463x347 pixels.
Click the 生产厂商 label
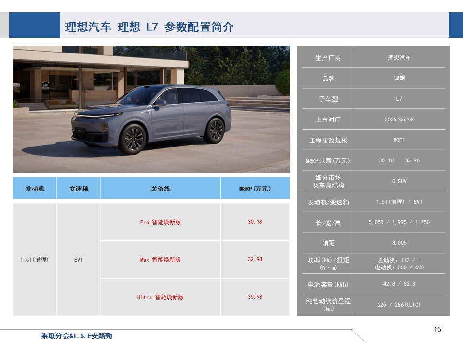(328, 58)
